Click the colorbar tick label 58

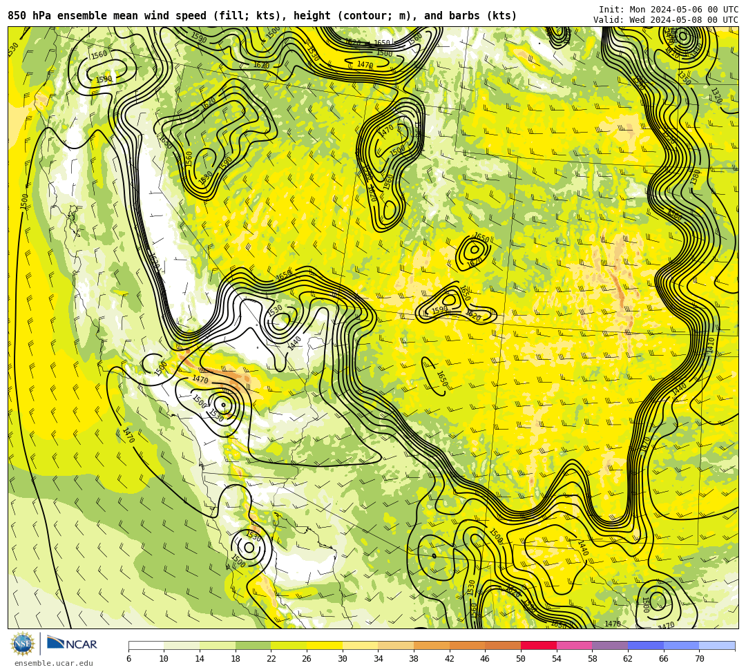[592, 659]
